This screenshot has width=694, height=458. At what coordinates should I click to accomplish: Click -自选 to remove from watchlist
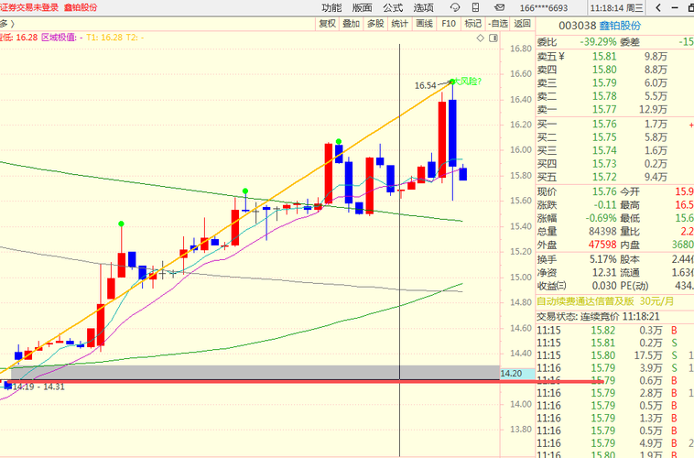coord(497,24)
